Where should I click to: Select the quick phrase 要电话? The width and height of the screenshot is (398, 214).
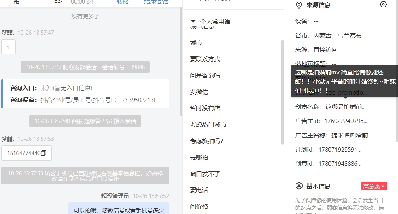[x=199, y=190]
